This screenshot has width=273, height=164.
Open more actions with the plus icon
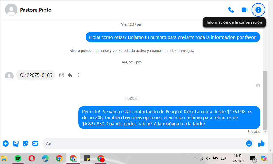pyautogui.click(x=6, y=144)
